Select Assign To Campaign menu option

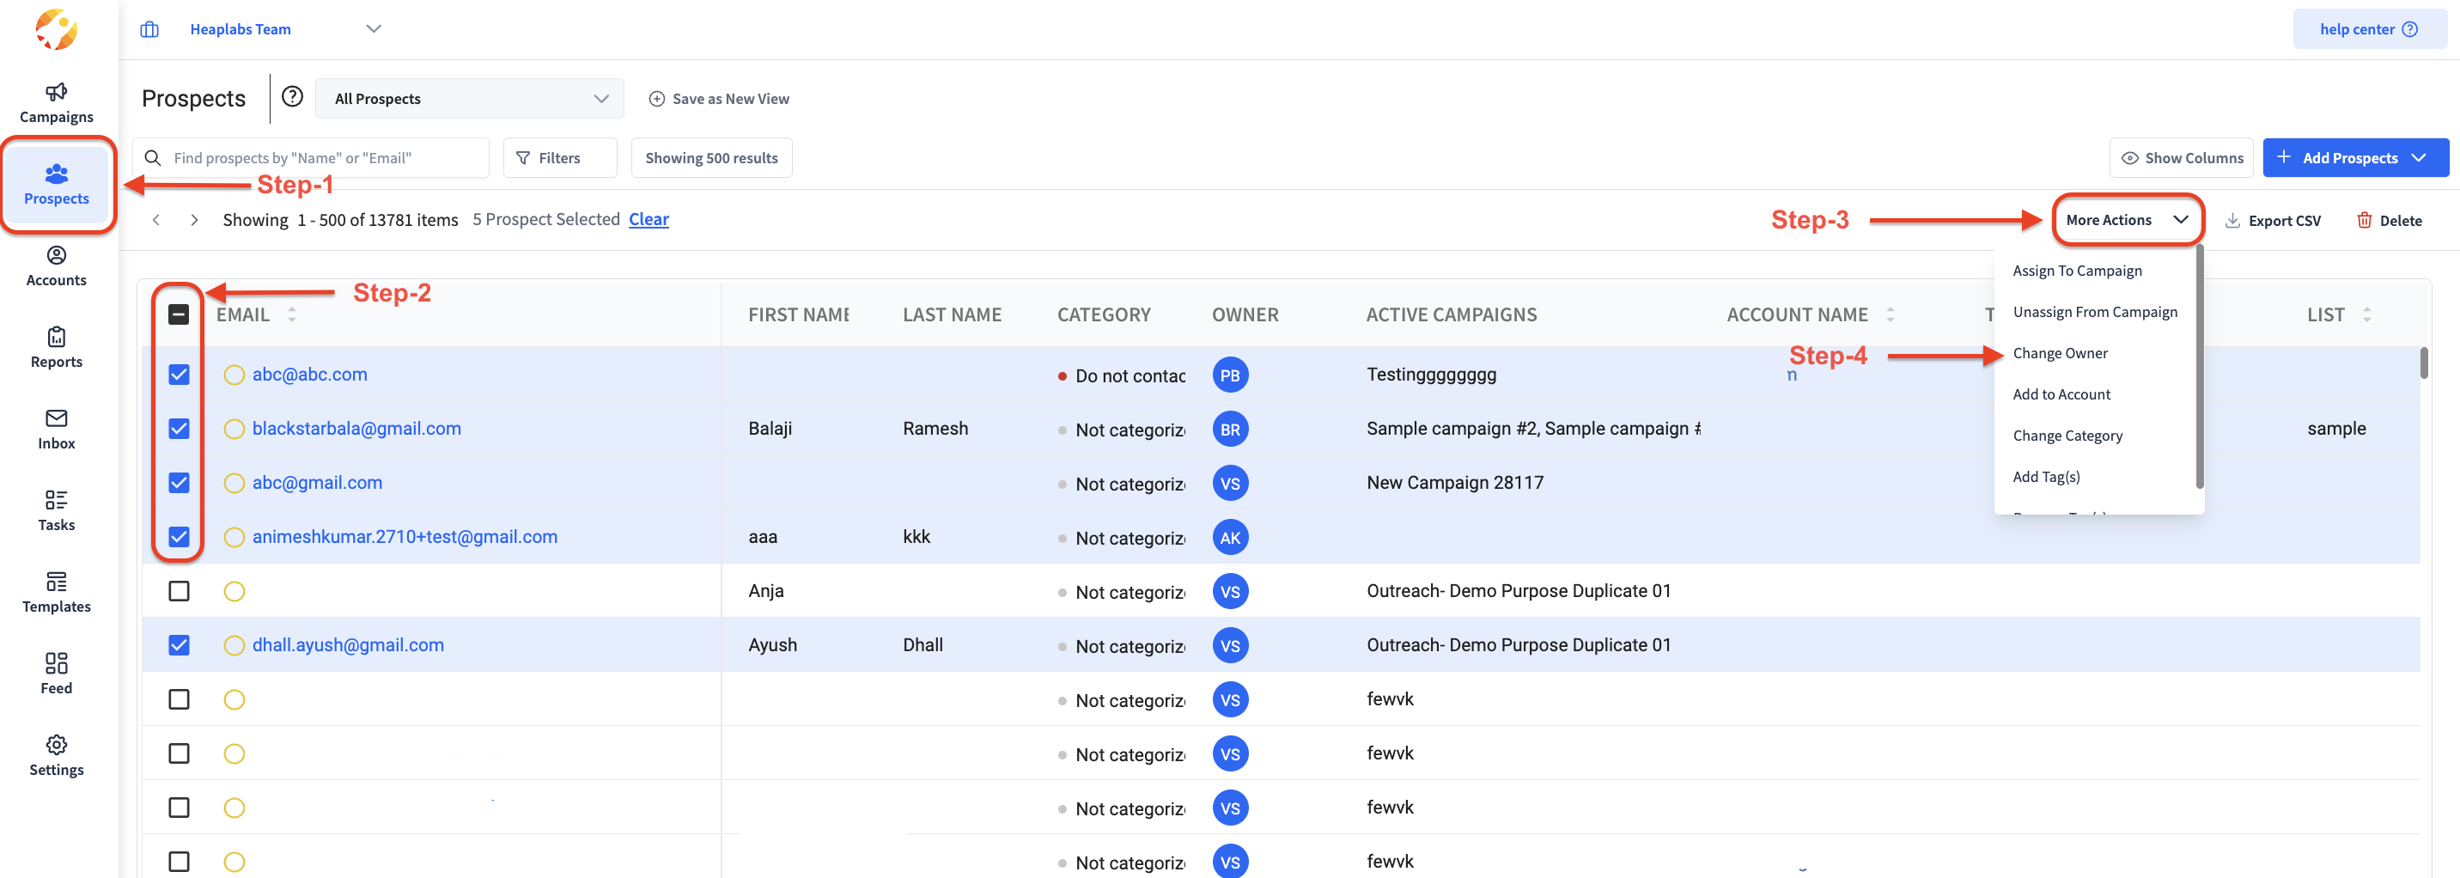(2076, 271)
